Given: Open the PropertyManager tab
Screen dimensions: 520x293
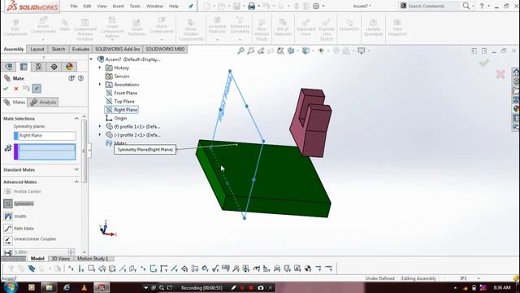Looking at the screenshot, I should [x=24, y=67].
